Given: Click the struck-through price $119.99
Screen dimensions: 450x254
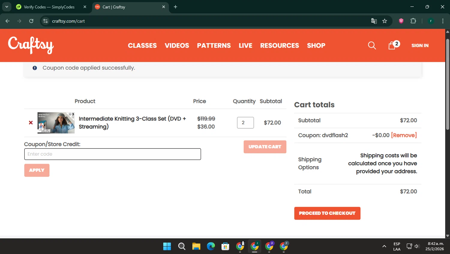Looking at the screenshot, I should [x=206, y=119].
